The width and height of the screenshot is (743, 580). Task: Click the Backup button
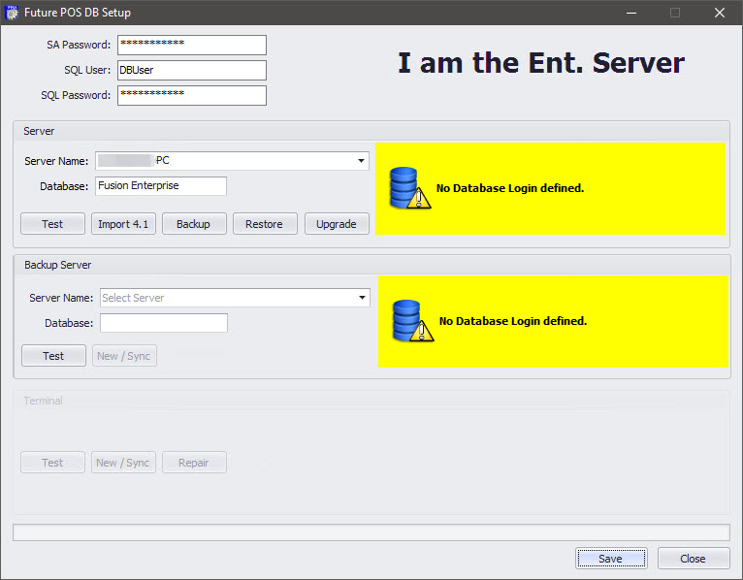[193, 224]
